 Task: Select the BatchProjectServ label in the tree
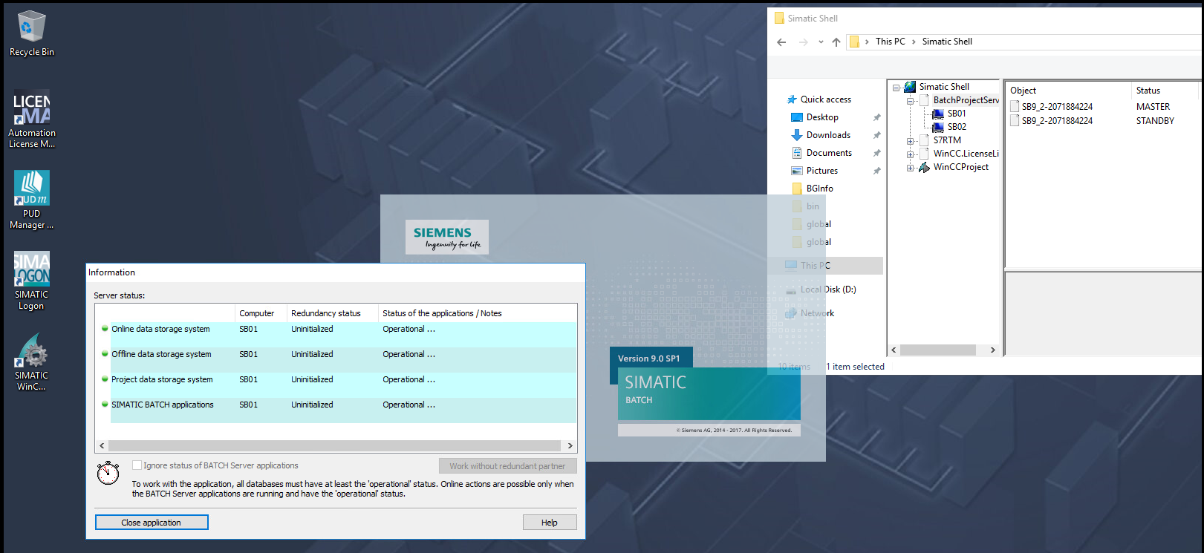click(x=966, y=100)
